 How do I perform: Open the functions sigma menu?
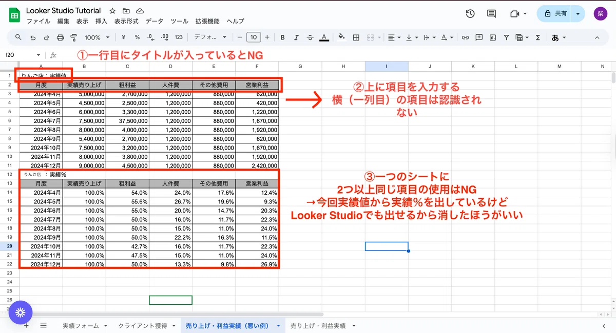point(538,37)
